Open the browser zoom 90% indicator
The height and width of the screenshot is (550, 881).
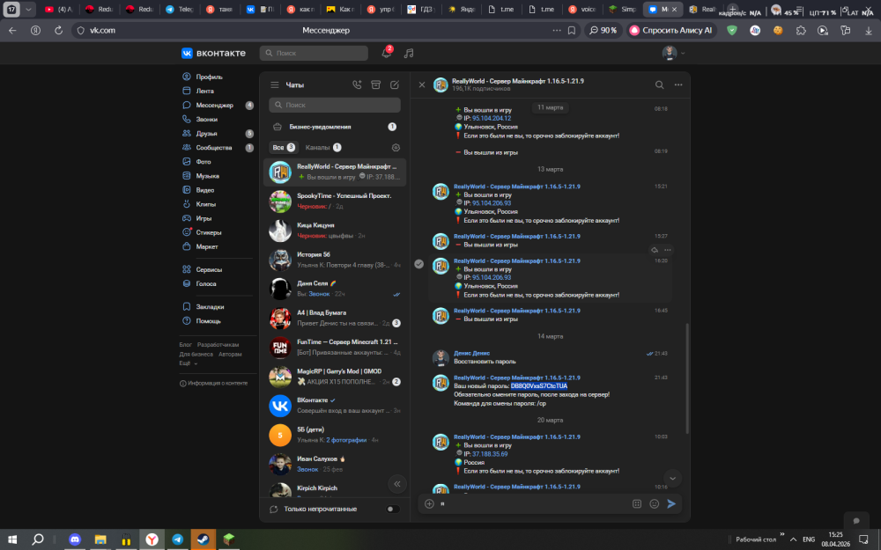tap(603, 30)
